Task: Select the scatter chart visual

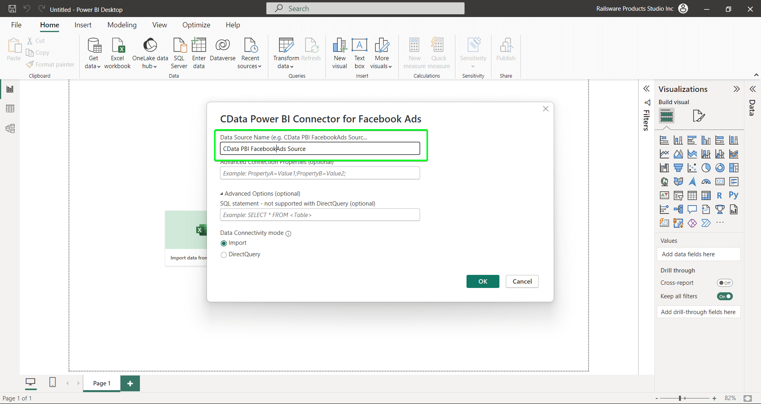Action: click(x=692, y=168)
